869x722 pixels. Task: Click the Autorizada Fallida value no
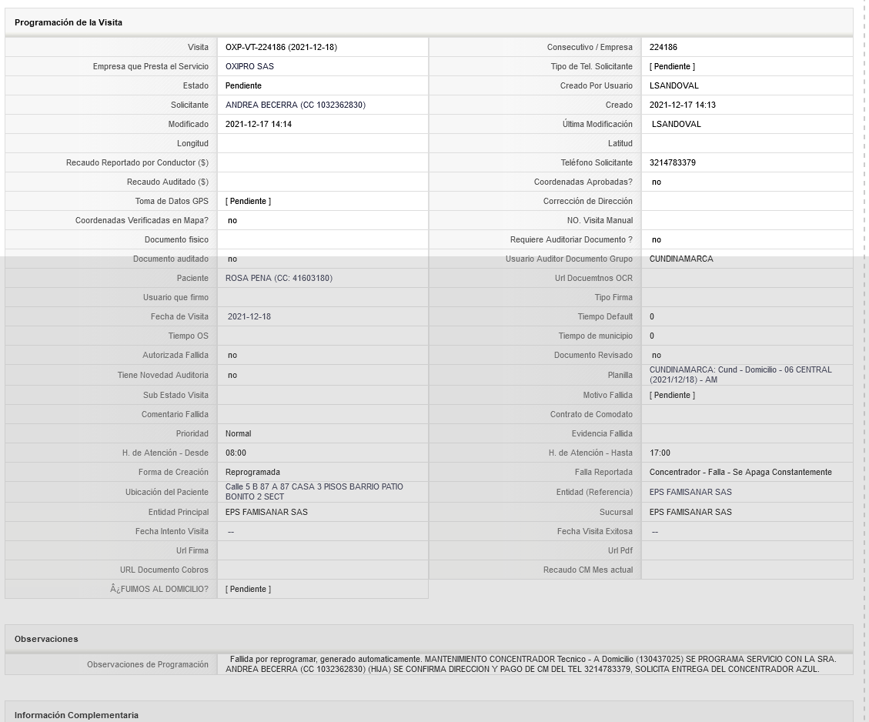tap(232, 355)
